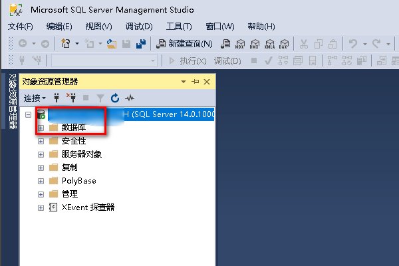Click the MDX query icon
Image resolution: width=399 pixels, height=266 pixels.
(x=240, y=44)
